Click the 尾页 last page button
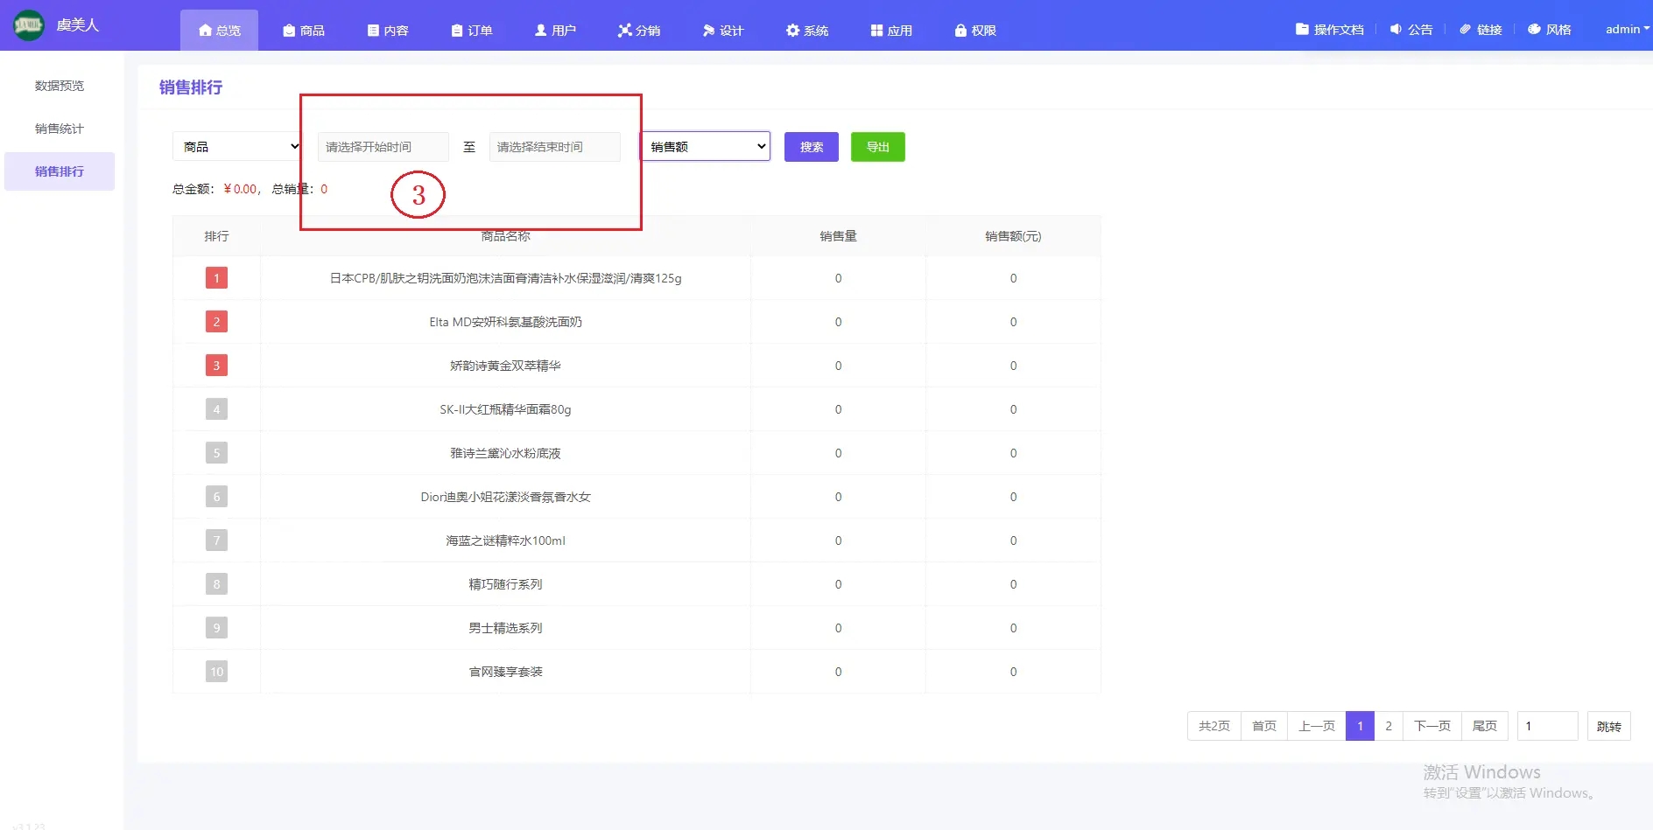Viewport: 1653px width, 830px height. click(1484, 726)
